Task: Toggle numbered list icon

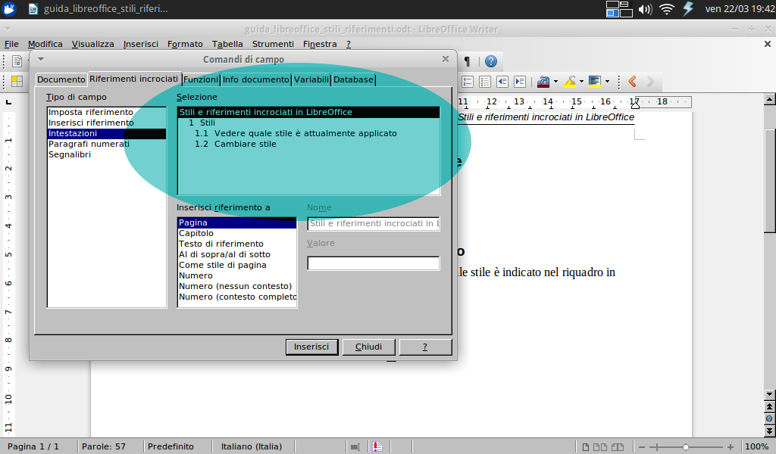Action: point(468,82)
